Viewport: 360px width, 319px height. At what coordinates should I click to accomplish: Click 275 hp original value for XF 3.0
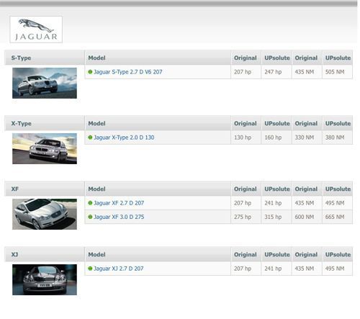[x=243, y=217]
